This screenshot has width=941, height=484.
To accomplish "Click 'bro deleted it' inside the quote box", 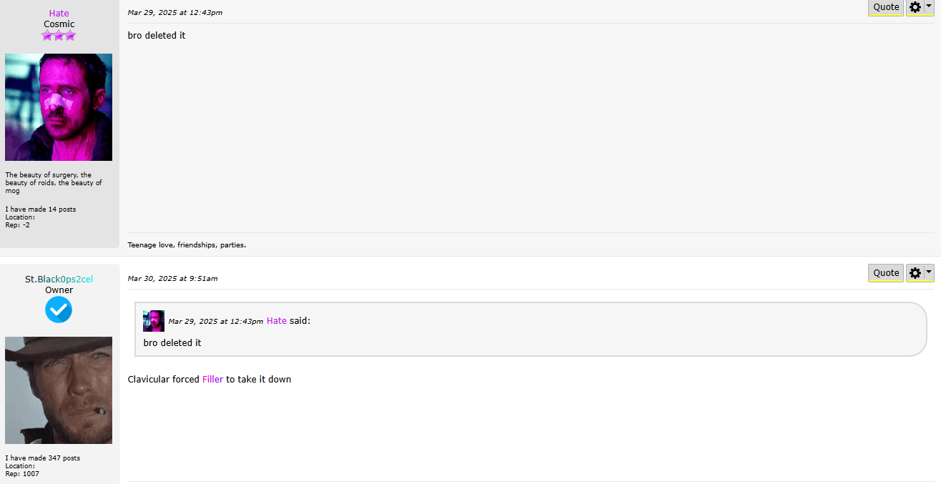I will pos(172,343).
